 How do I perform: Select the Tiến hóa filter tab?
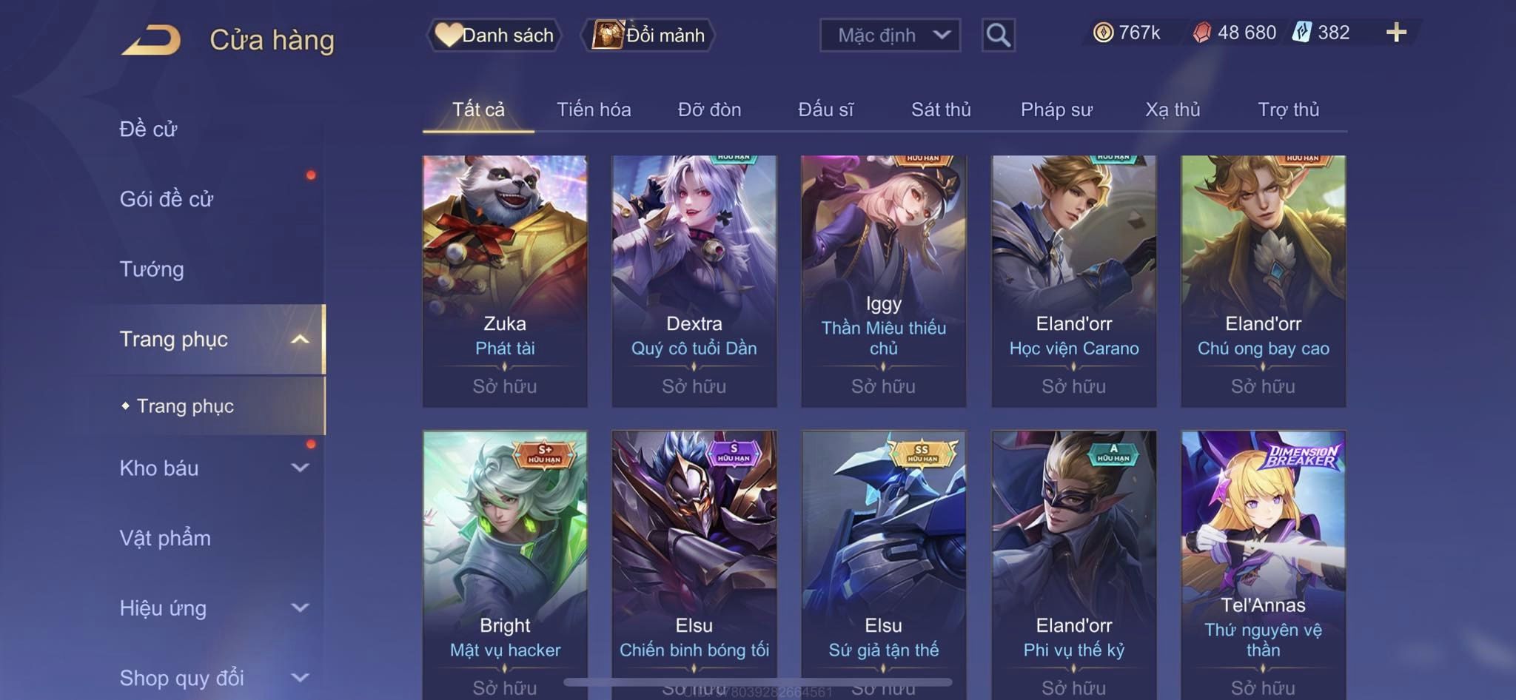pos(594,110)
